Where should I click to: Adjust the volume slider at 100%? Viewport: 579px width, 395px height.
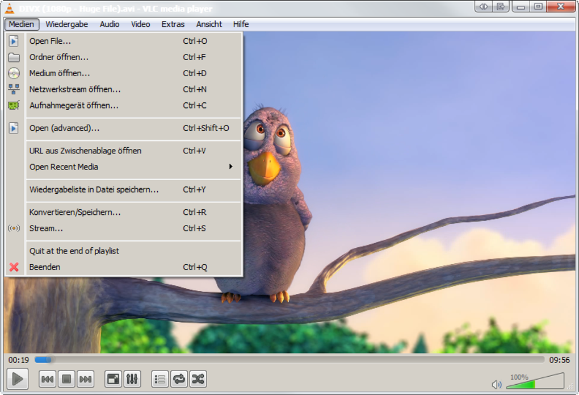[535, 381]
